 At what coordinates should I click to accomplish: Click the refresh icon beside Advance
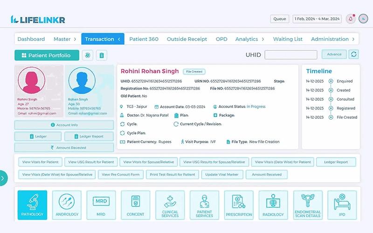click(354, 54)
